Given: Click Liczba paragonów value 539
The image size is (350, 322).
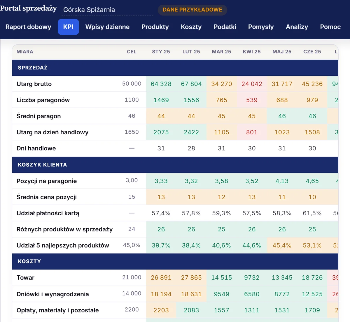Looking at the screenshot, I should point(252,100).
